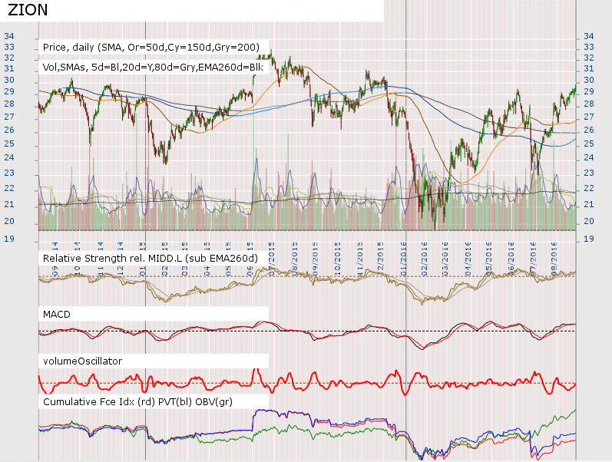Click the 02/2016 date axis label
612x462 pixels.
pos(425,259)
